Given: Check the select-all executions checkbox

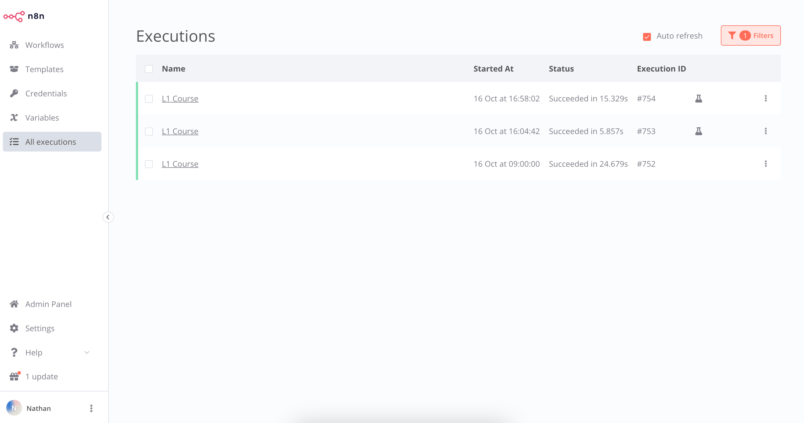Looking at the screenshot, I should [149, 69].
